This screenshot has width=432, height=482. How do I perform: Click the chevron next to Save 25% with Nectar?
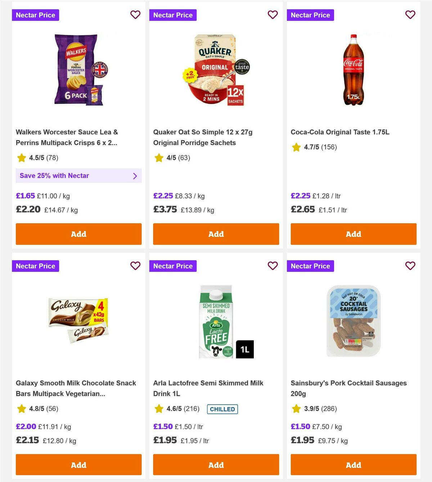pyautogui.click(x=135, y=176)
